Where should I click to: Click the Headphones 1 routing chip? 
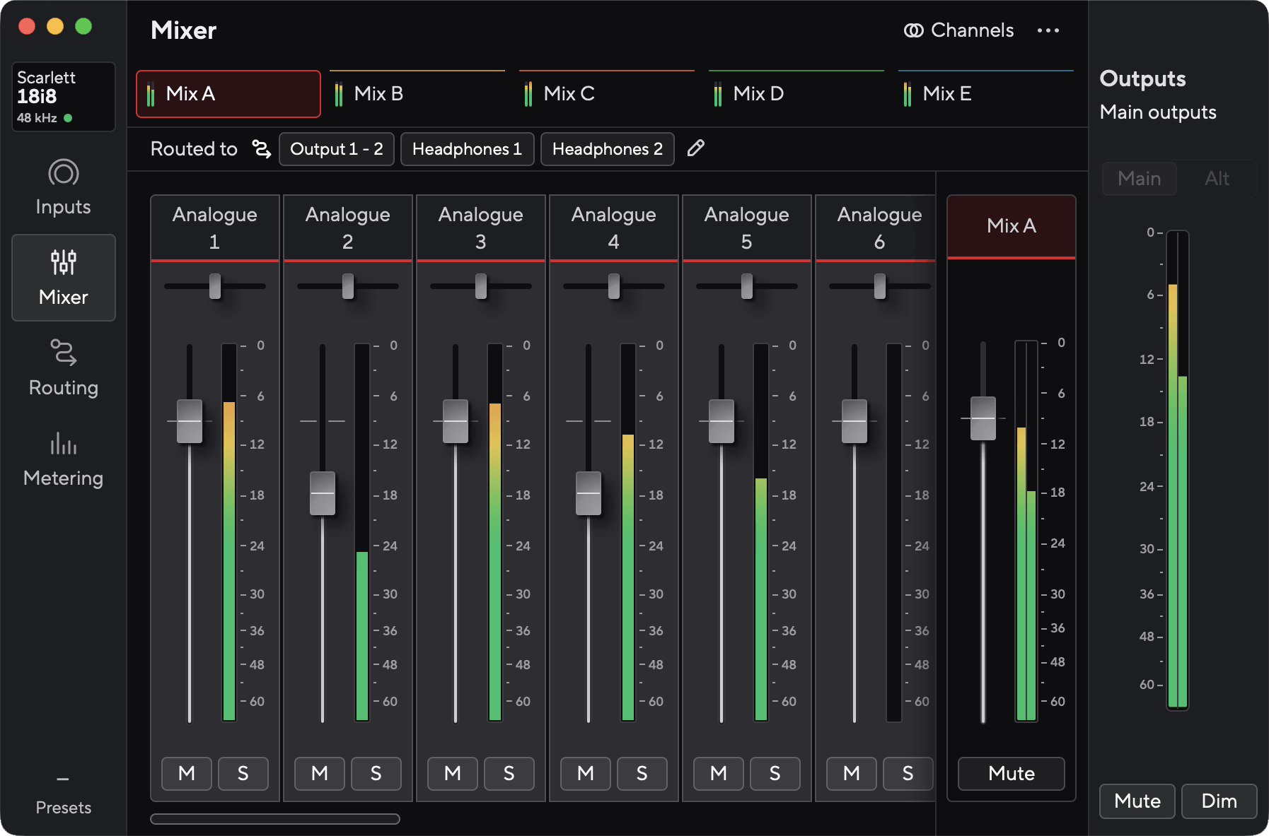467,149
